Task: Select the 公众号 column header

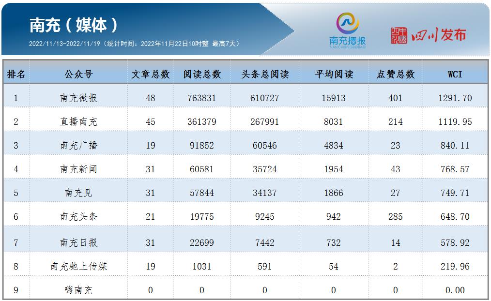Action: point(78,74)
